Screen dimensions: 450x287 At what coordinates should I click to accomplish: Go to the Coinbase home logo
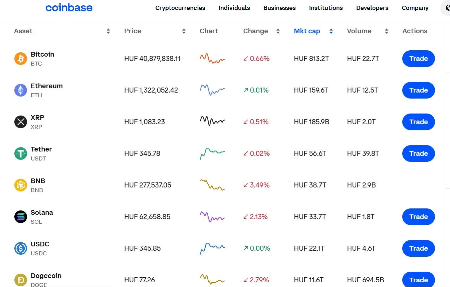click(69, 8)
